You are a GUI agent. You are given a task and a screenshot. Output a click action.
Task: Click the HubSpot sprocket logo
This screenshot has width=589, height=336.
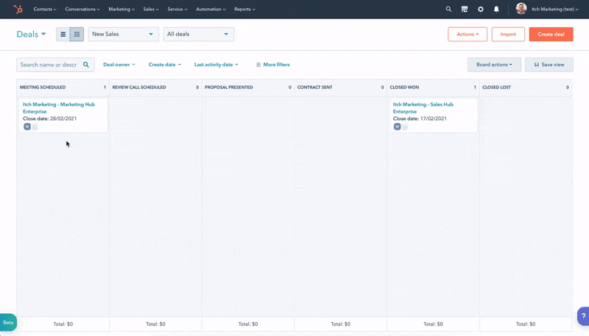[18, 9]
